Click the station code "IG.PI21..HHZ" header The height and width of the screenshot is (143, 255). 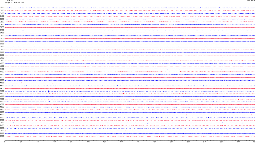(9, 1)
